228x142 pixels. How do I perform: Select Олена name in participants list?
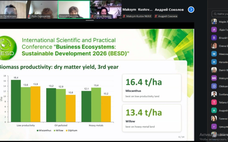tap(223, 46)
